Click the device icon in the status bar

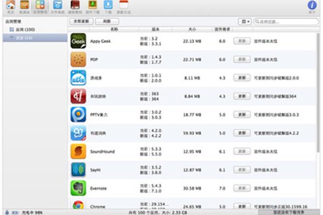point(7,212)
